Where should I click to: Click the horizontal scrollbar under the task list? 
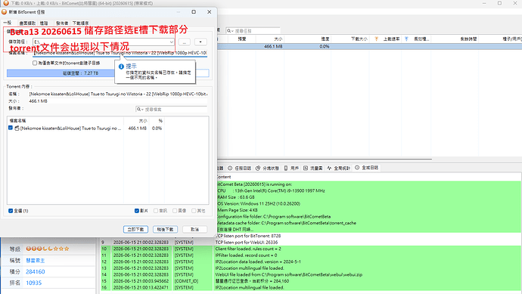[325, 159]
